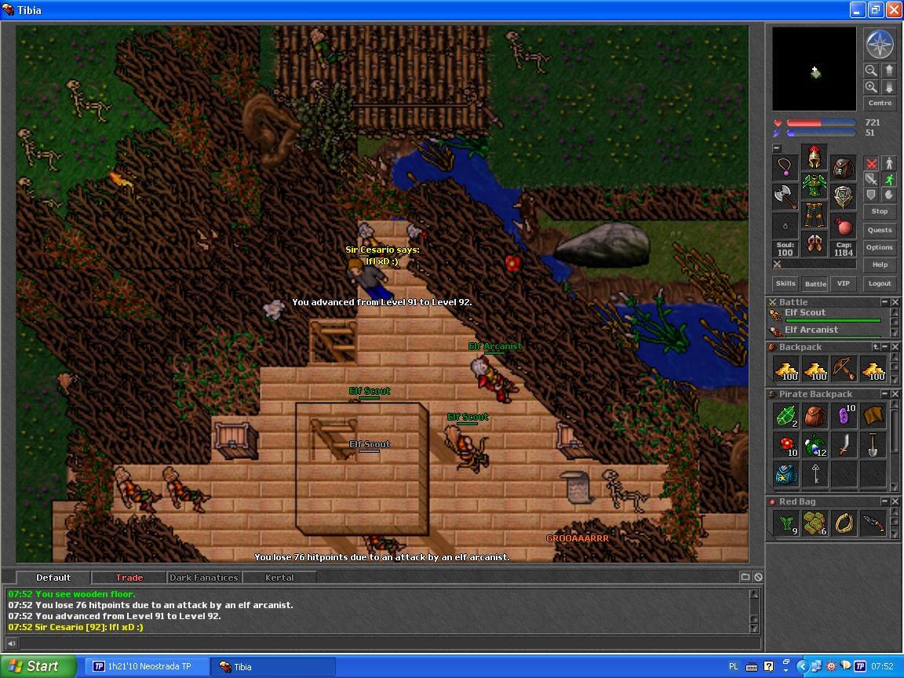Viewport: 904px width, 678px height.
Task: Target Elf Arcanist in the Battle list
Action: (829, 330)
